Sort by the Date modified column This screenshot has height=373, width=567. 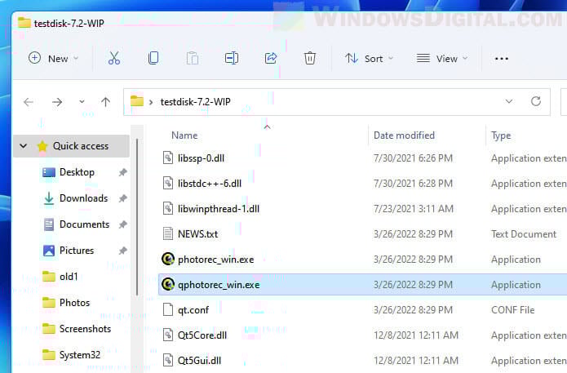click(404, 135)
